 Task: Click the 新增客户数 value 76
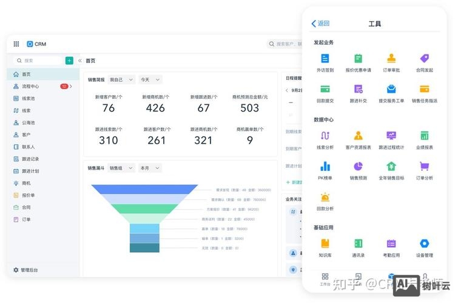pos(109,108)
